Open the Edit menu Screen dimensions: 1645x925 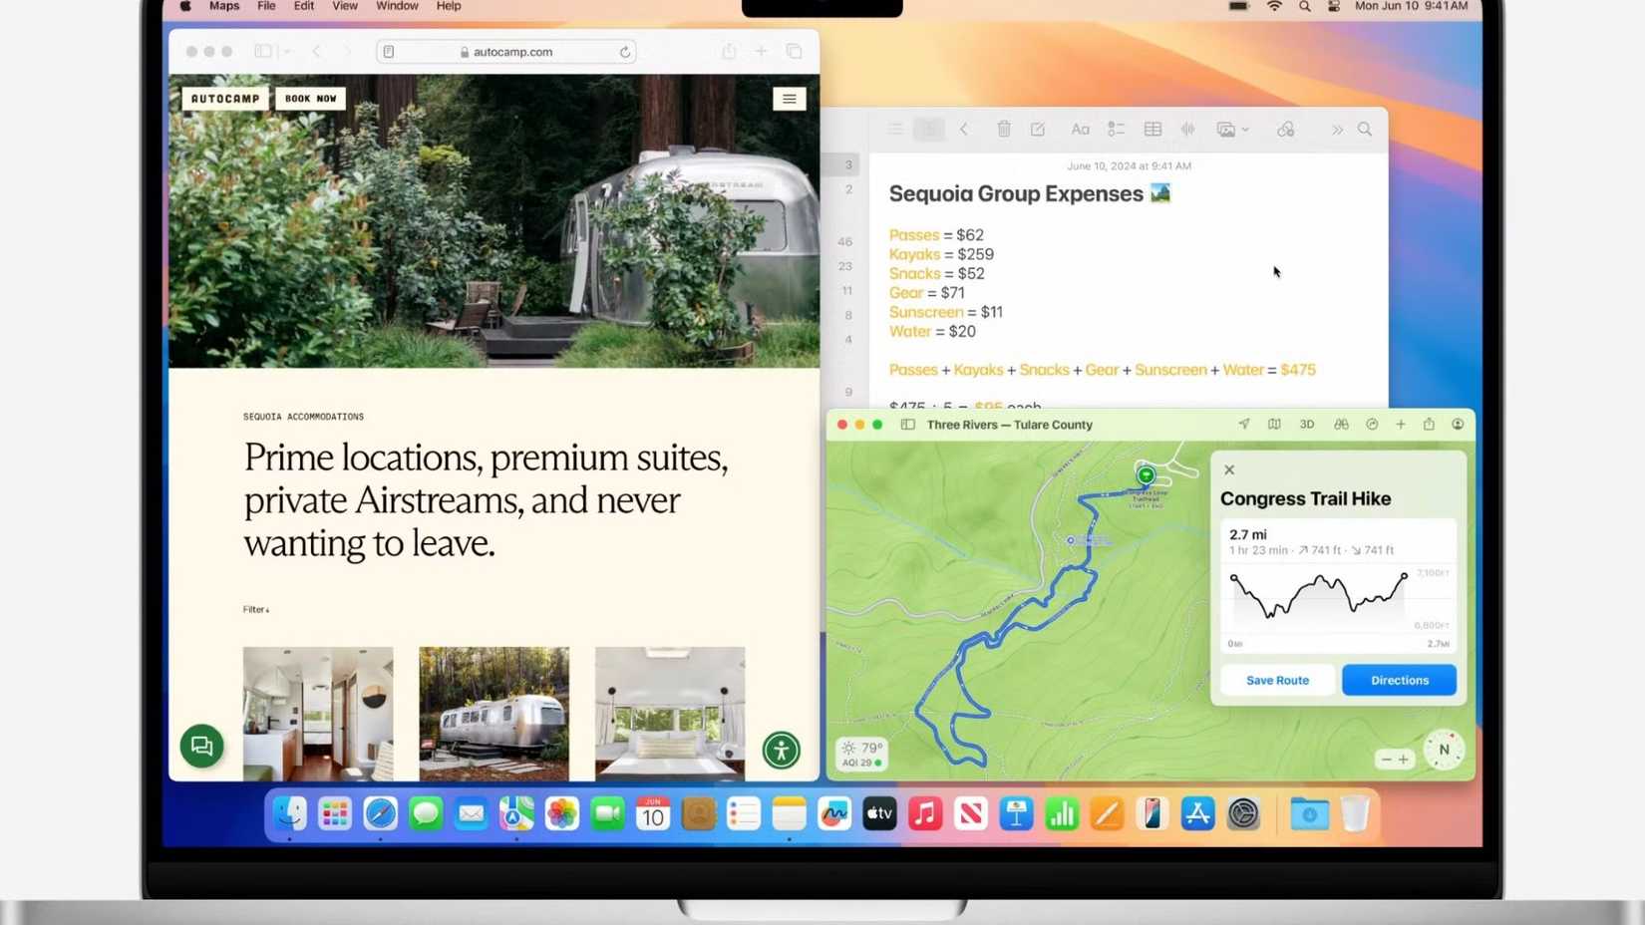304,6
